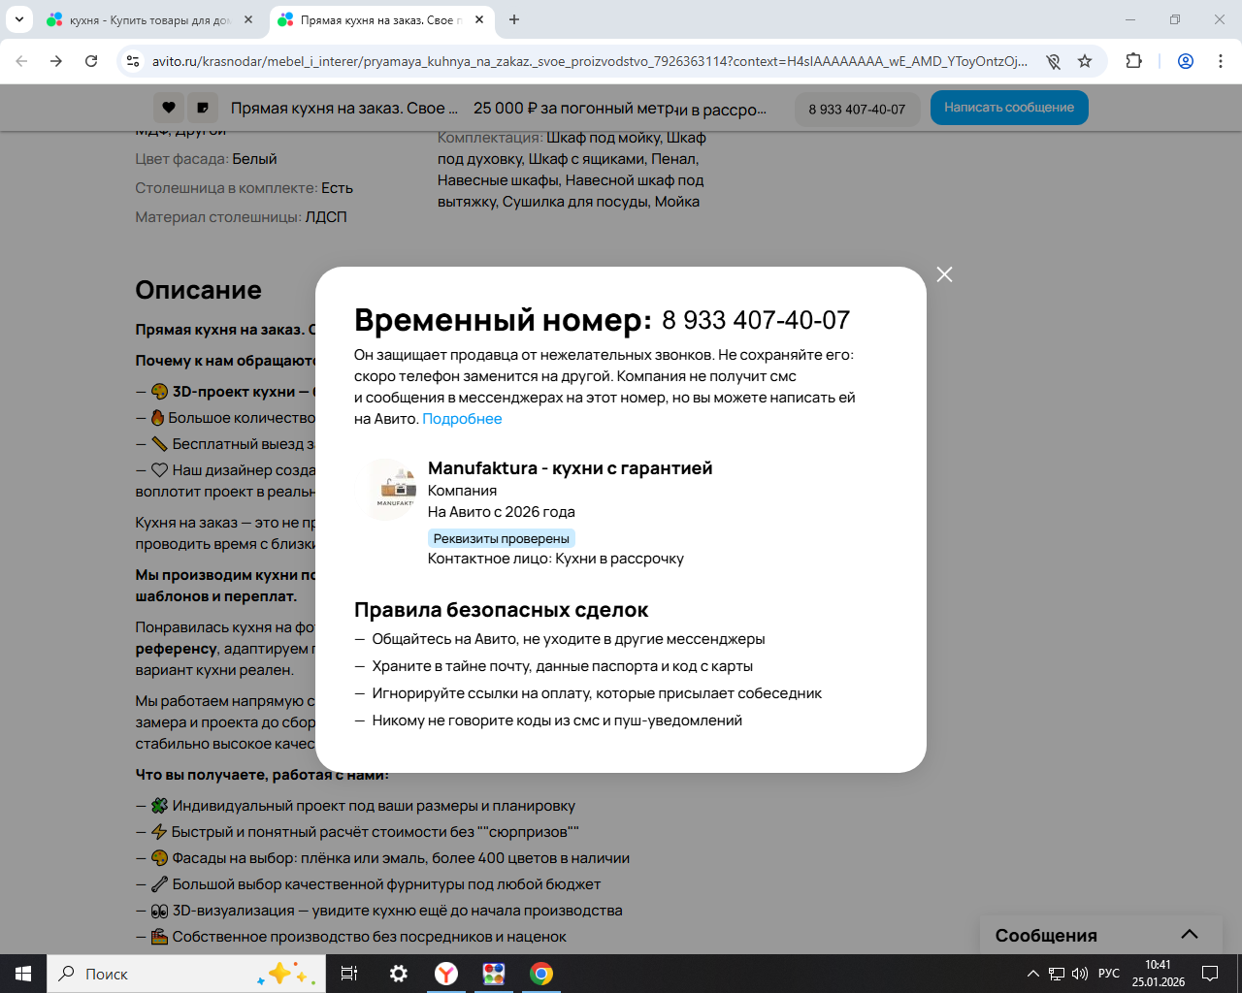This screenshot has height=993, width=1242.
Task: Focus the address bar with the avito.ru URL
Action: click(x=589, y=61)
